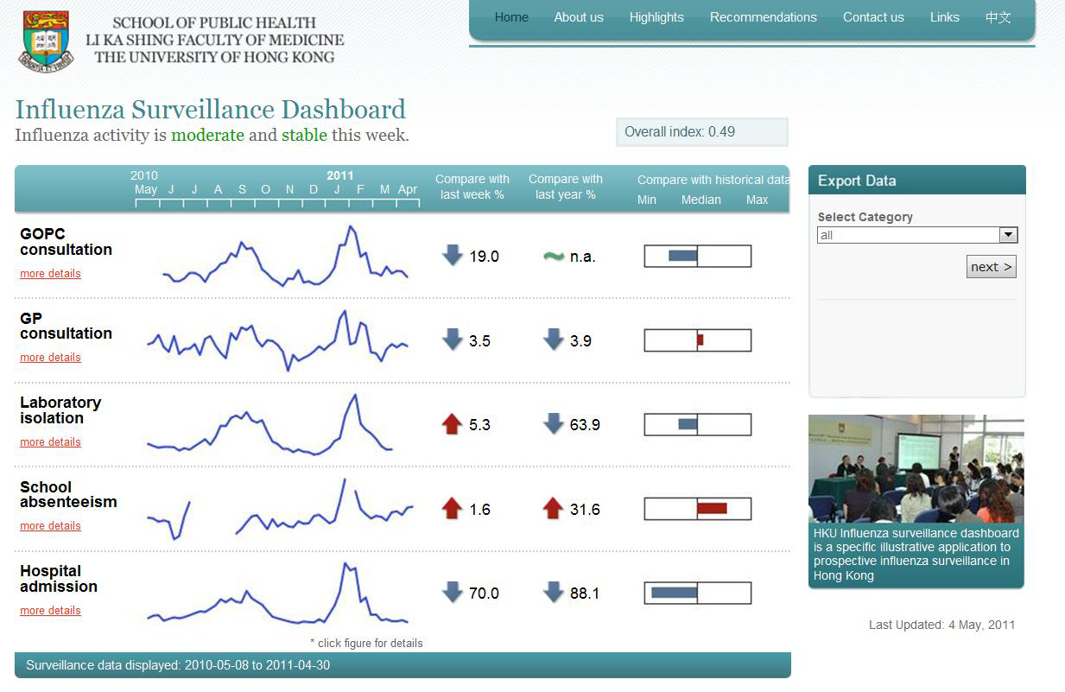
Task: Click the Hospital admission historical comparison bar
Action: 698,593
